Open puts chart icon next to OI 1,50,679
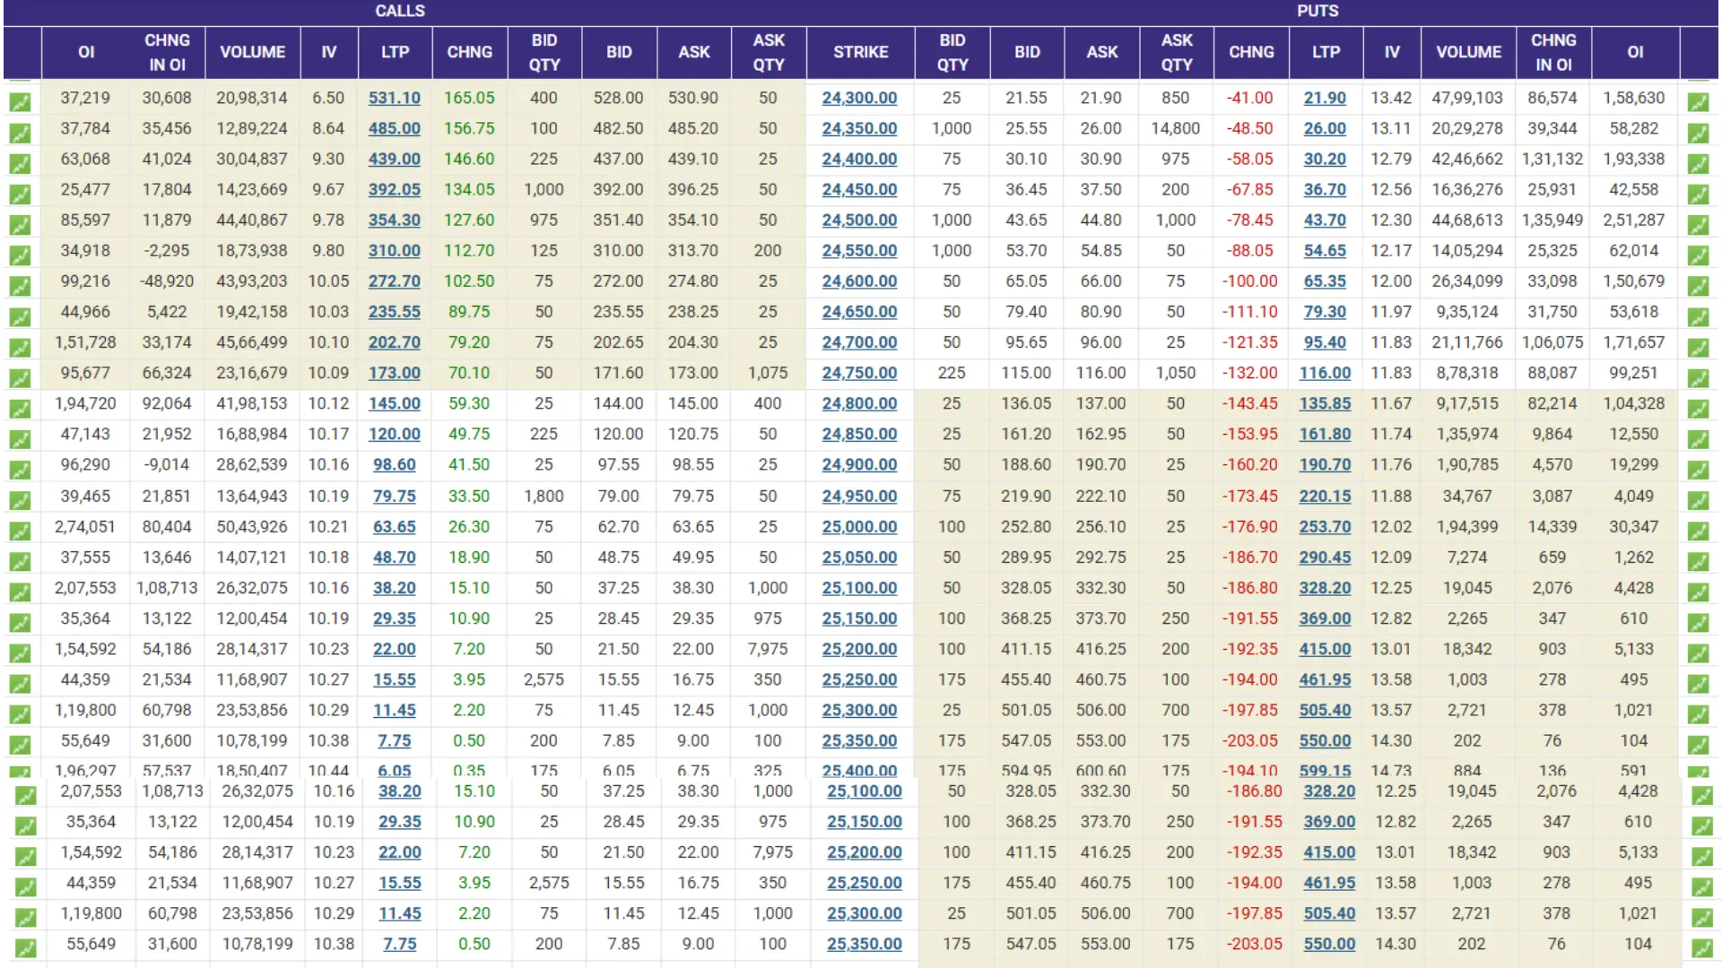This screenshot has height=968, width=1722. pyautogui.click(x=1698, y=286)
